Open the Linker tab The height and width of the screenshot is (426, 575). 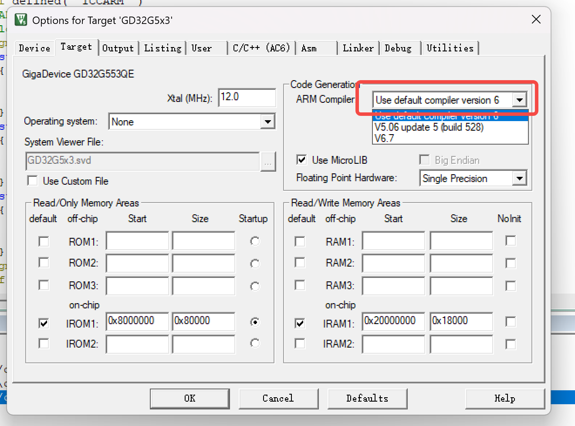(358, 48)
